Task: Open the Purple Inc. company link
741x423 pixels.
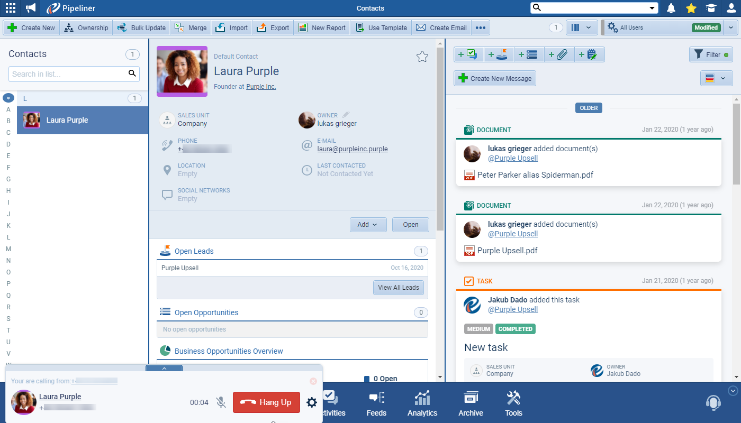Action: [x=261, y=87]
